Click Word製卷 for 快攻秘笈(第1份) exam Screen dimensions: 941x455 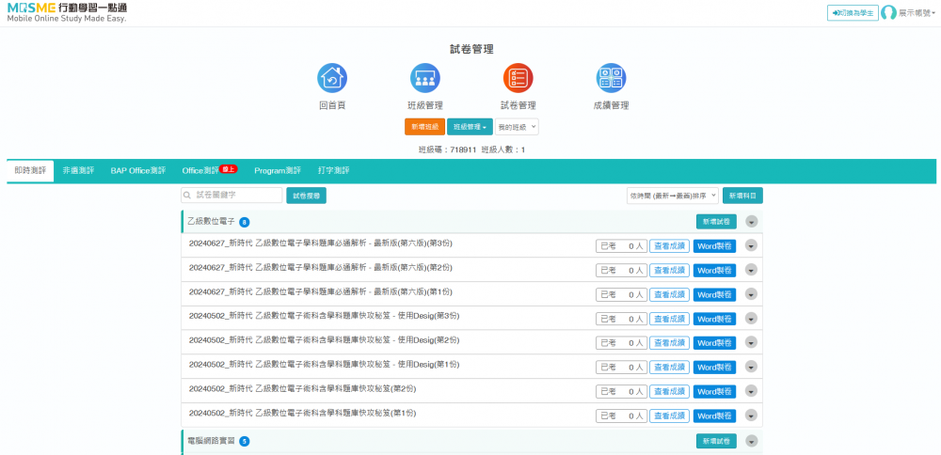coord(714,416)
